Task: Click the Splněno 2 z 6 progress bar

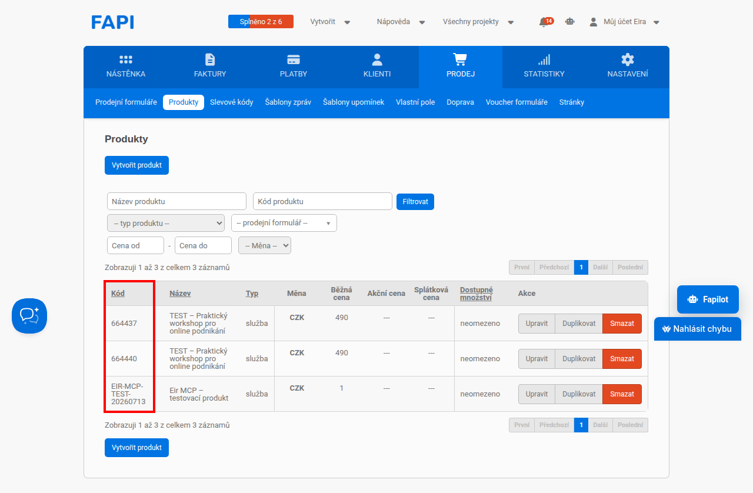Action: coord(261,22)
